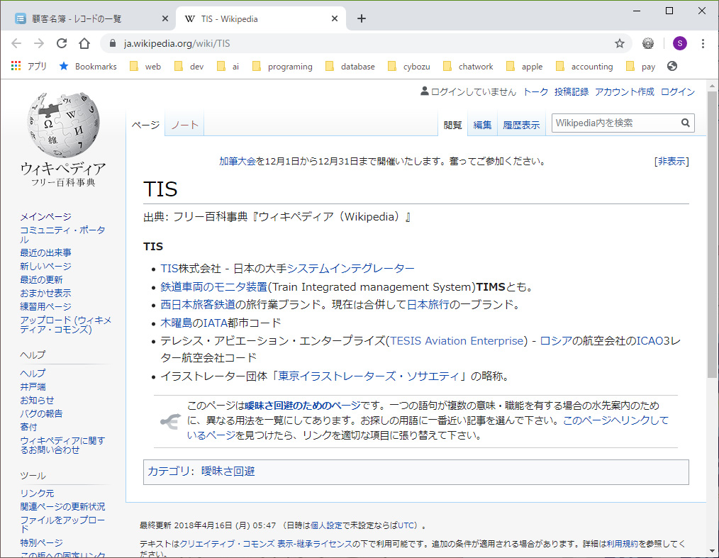
Task: Click the トーク link
Action: (535, 91)
